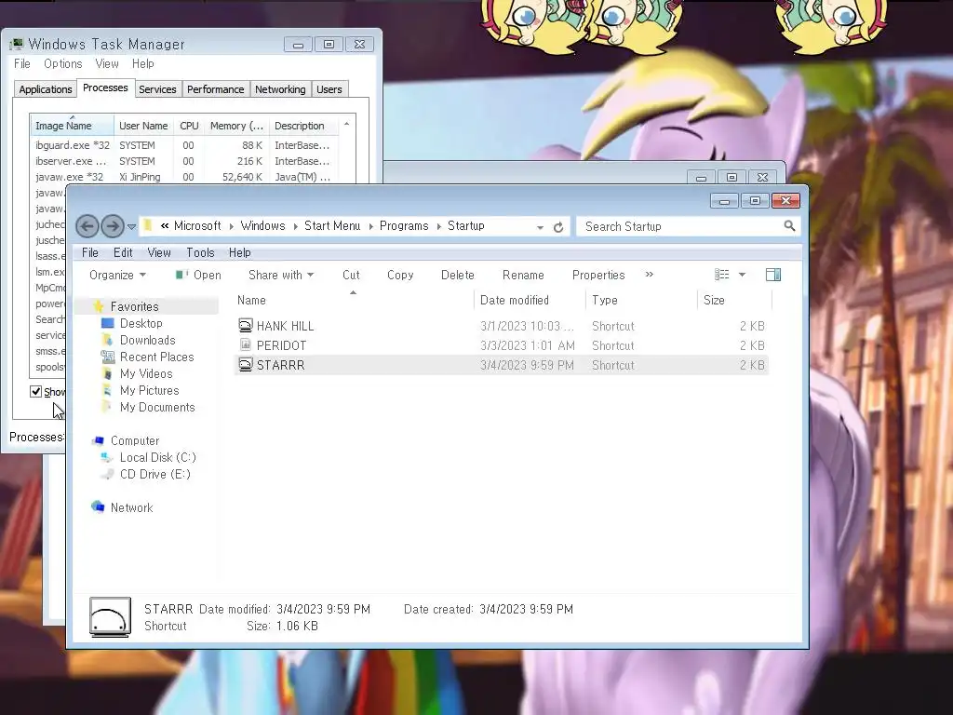Click Copy in Explorer toolbar
The width and height of the screenshot is (953, 715).
400,275
